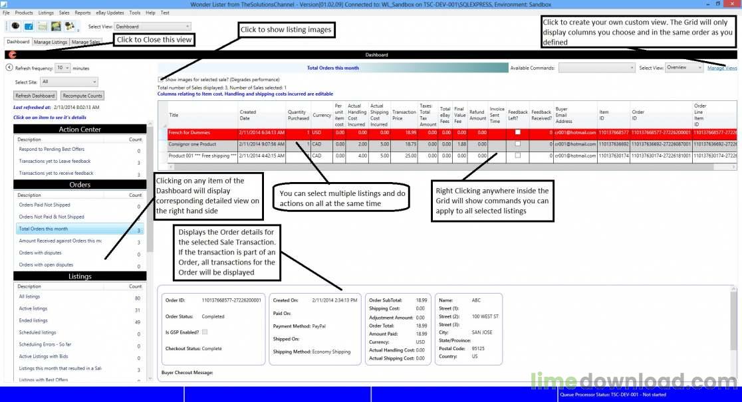This screenshot has height=402, width=742.
Task: Open the toolbar overflow arrow
Action: [78, 30]
